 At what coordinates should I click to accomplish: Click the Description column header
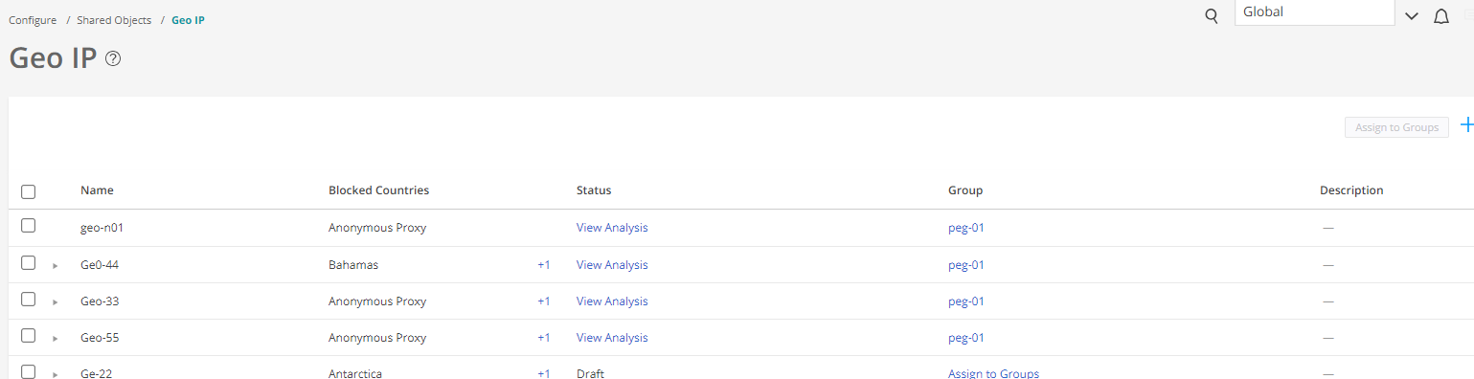point(1351,190)
